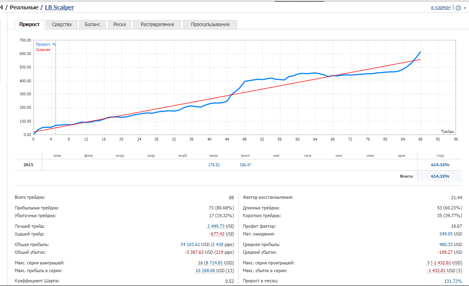Open the LB Scalper signal link

pos(59,7)
